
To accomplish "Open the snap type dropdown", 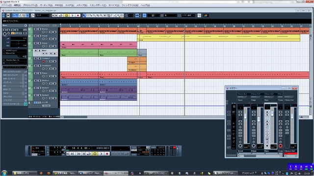I will point(154,15).
